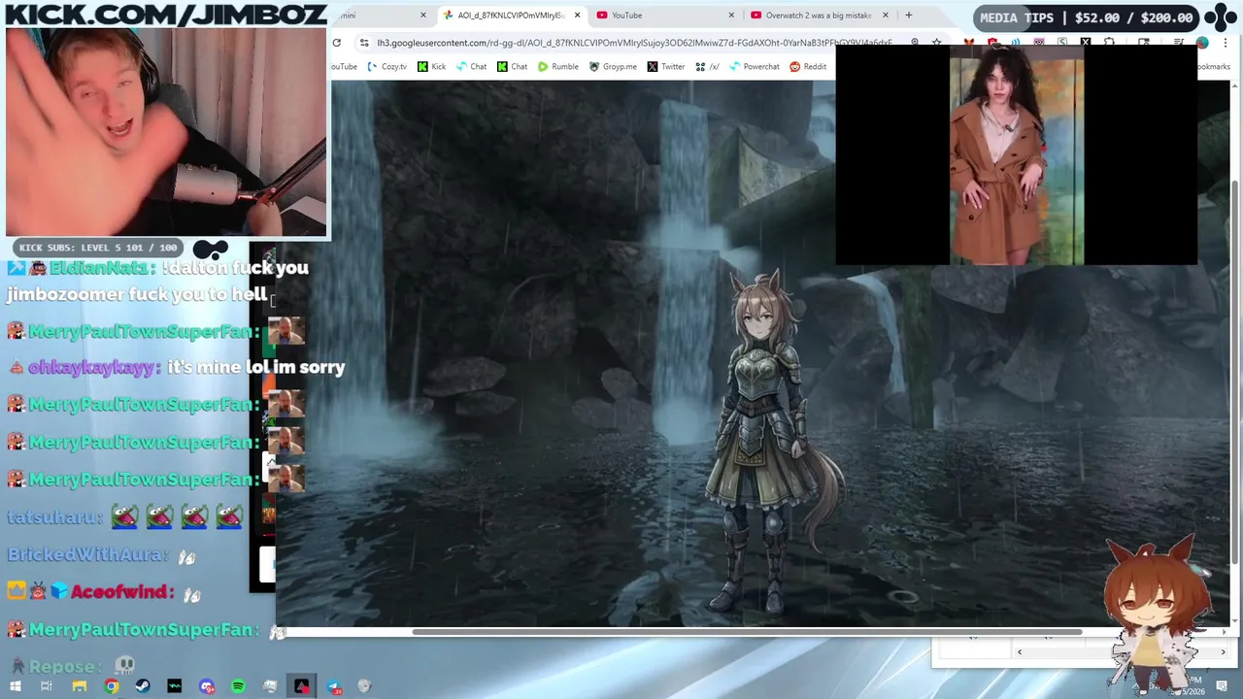
Task: Click the horizontal scrollbar below the image
Action: 747,633
